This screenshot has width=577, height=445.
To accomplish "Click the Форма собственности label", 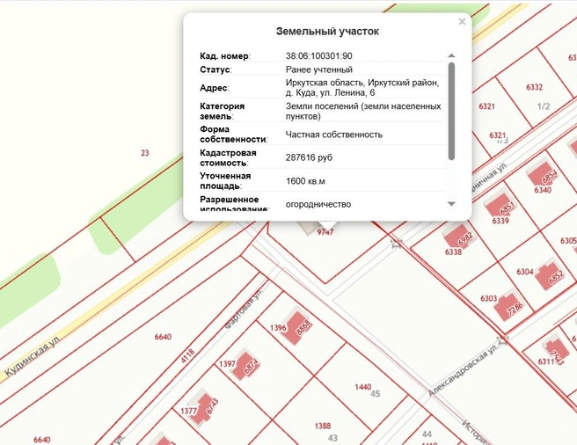I will pos(234,135).
